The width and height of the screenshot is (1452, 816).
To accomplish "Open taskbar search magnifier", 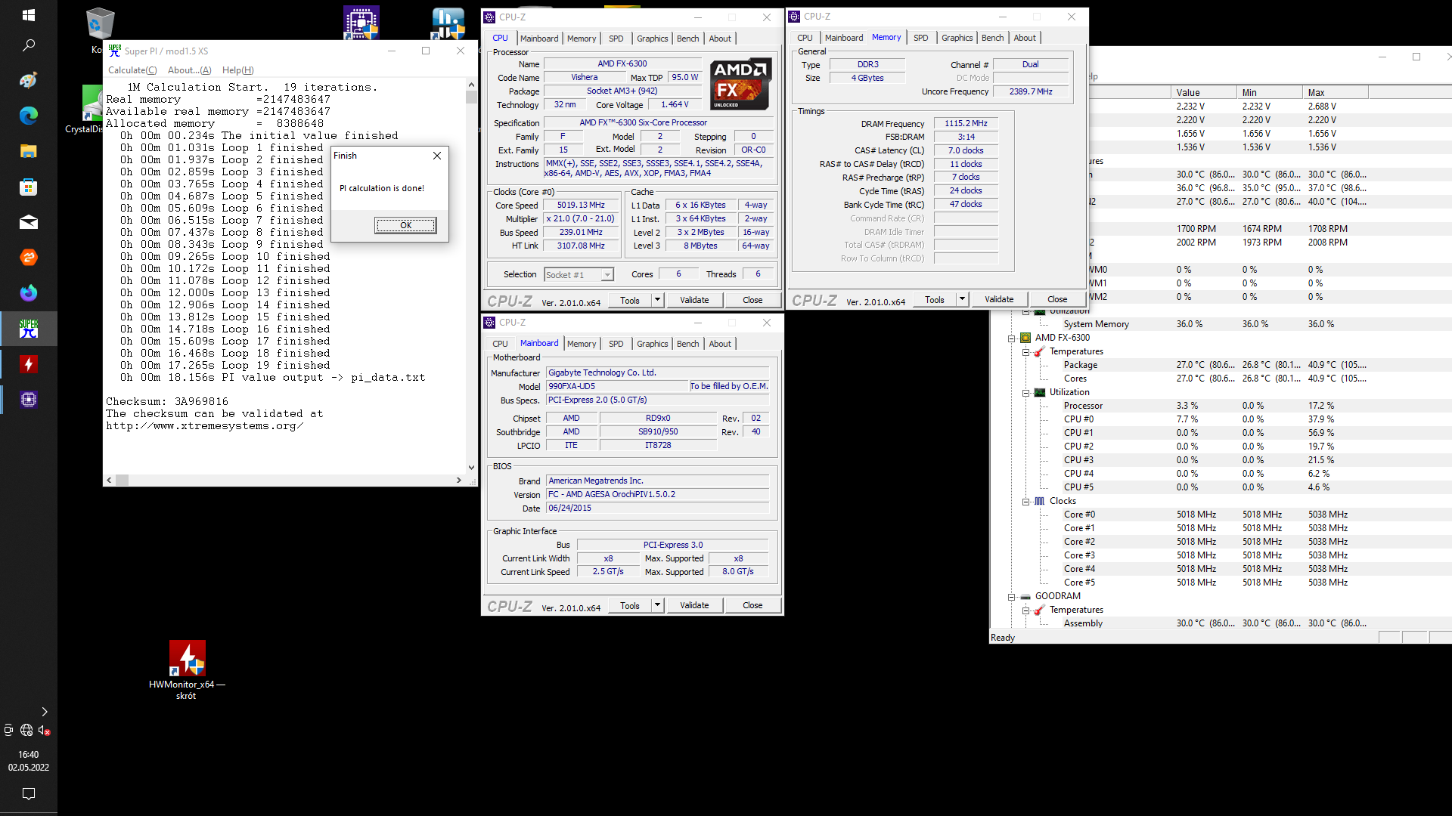I will click(28, 45).
